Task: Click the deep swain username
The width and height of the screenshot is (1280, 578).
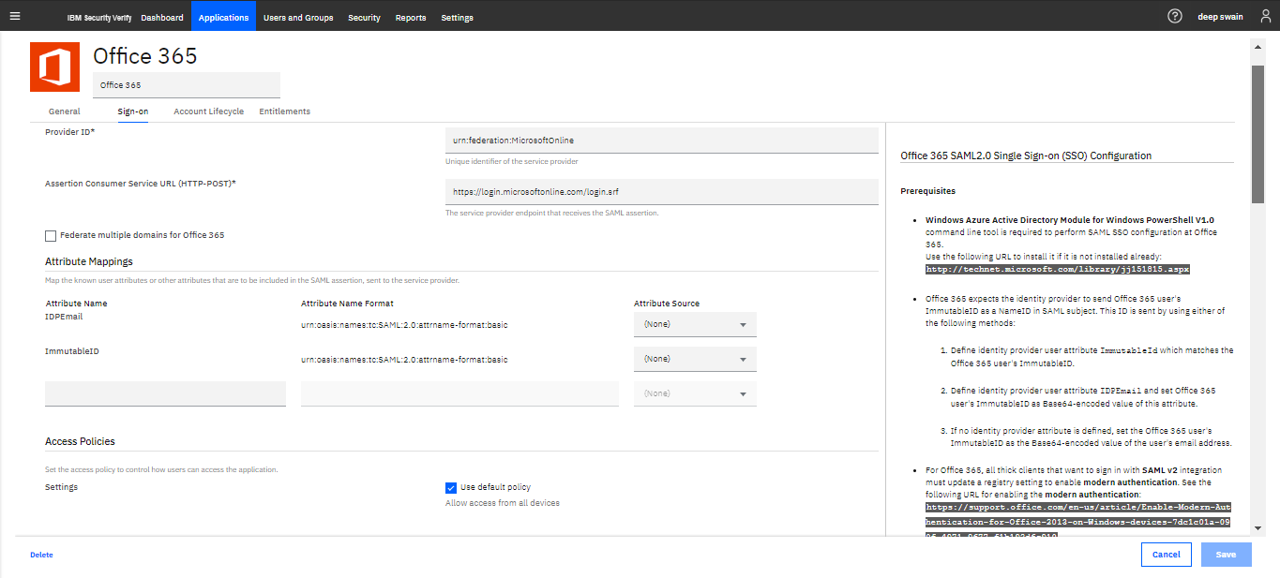Action: (x=1220, y=17)
